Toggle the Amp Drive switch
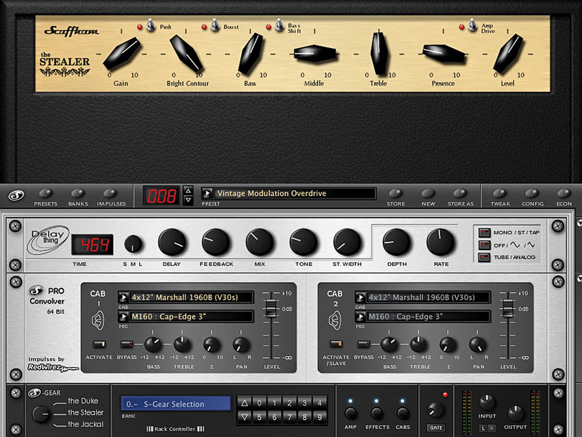This screenshot has height=437, width=582. coord(472,25)
